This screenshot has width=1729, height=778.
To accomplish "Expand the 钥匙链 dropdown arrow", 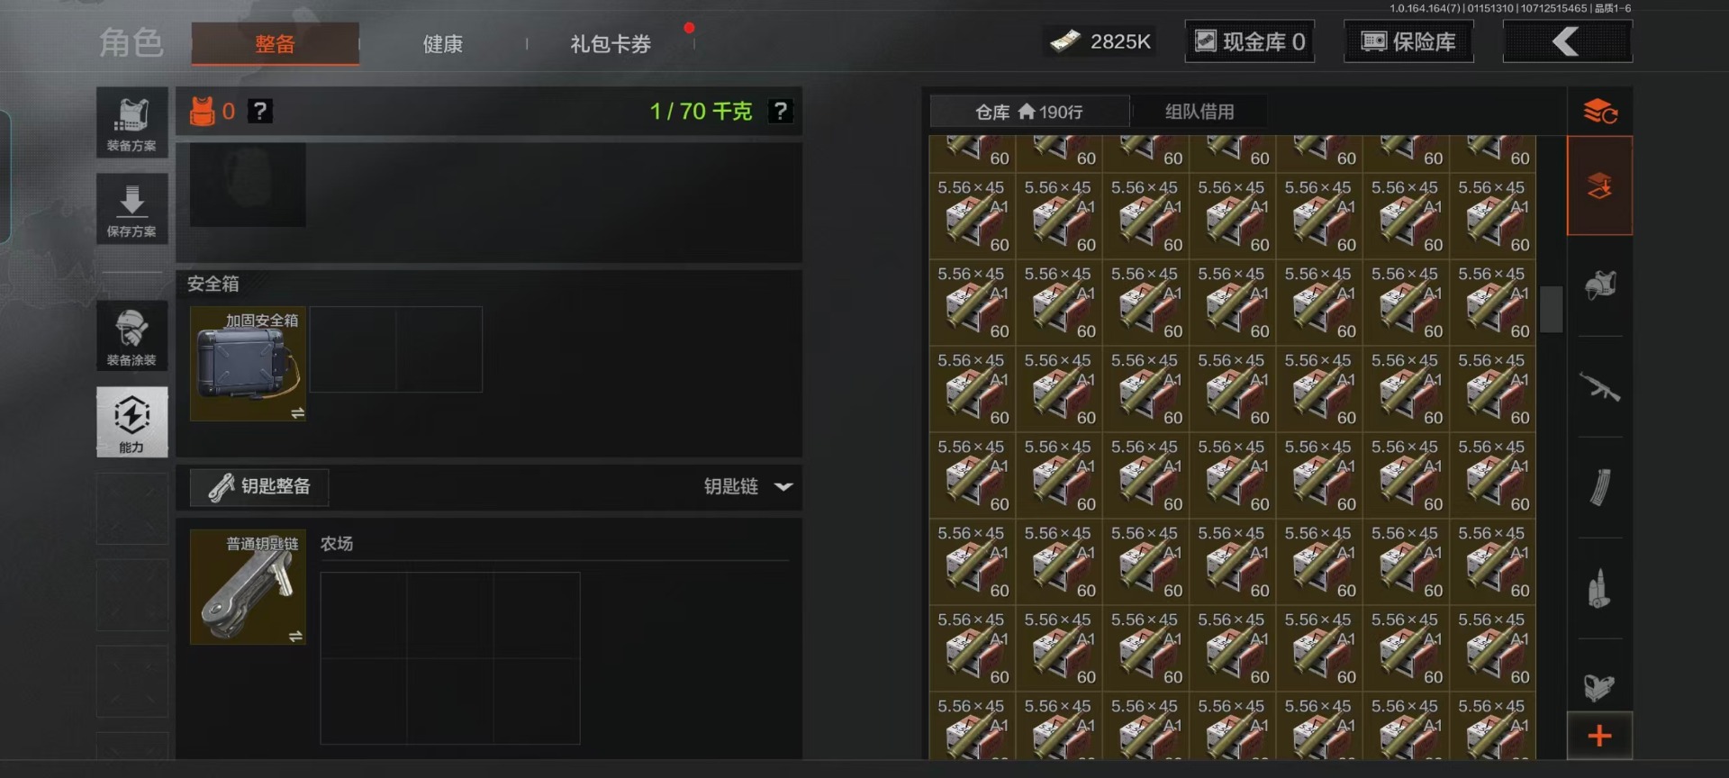I will click(783, 486).
